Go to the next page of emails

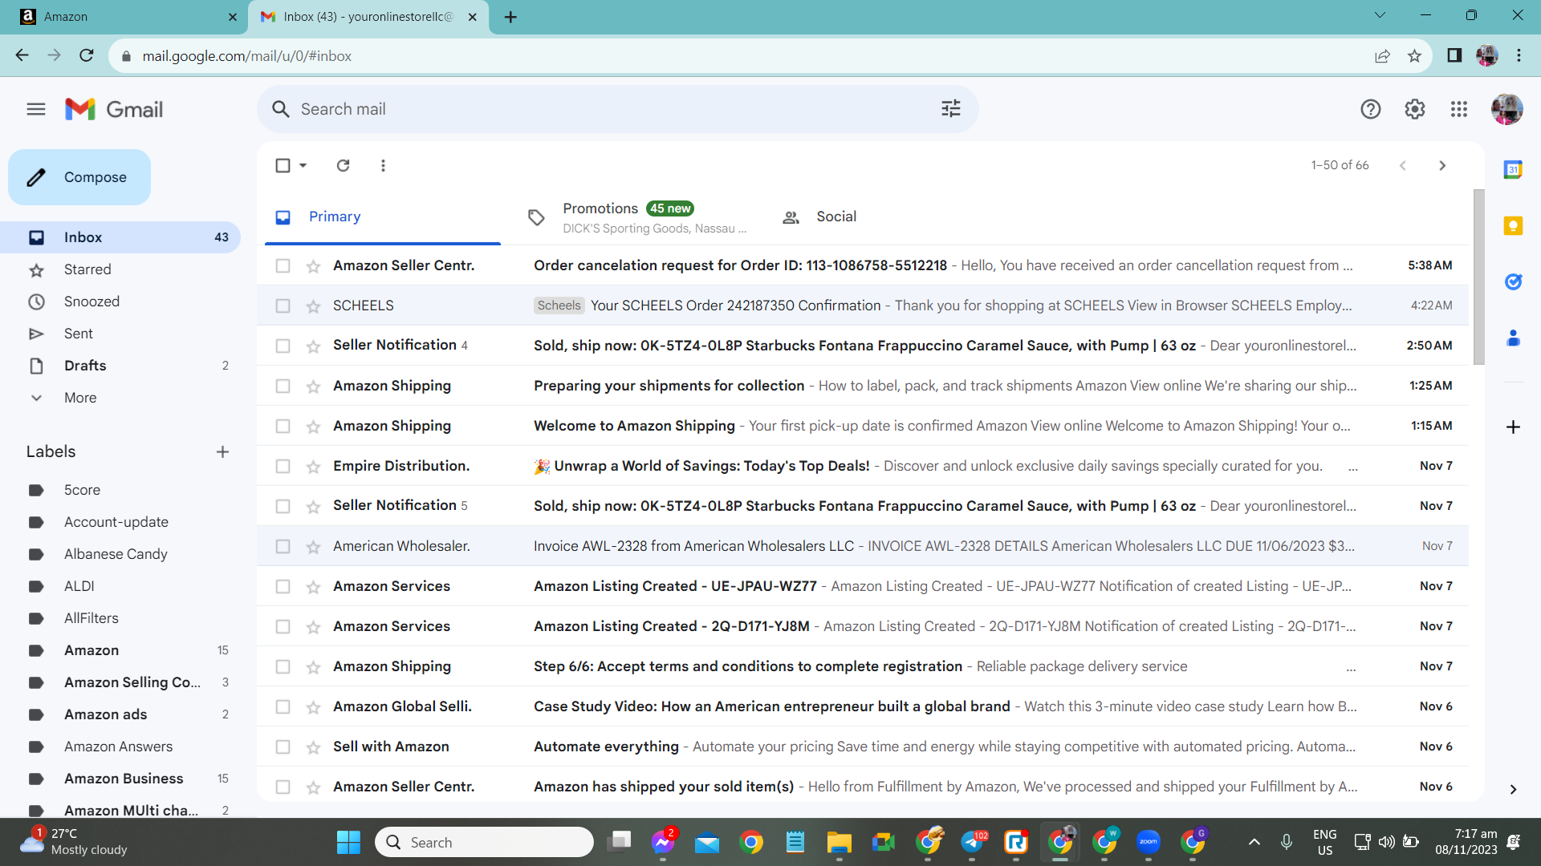point(1442,165)
